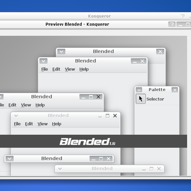Open File menu in greyed-title Blended window
The width and height of the screenshot is (191, 191).
17,124
